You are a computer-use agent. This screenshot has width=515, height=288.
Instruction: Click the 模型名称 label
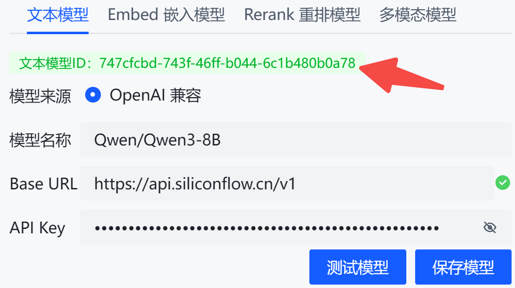(x=40, y=140)
